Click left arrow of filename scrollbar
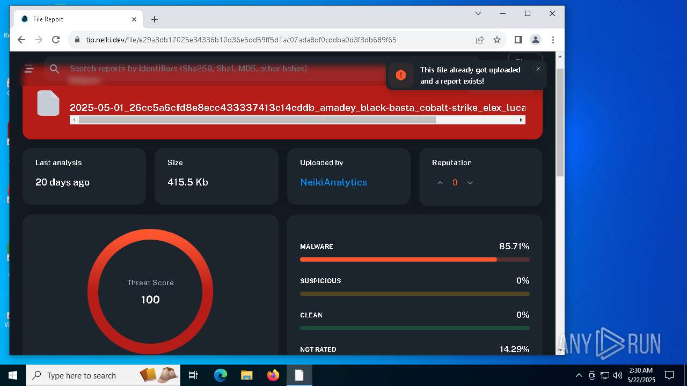The height and width of the screenshot is (386, 687). coord(74,120)
